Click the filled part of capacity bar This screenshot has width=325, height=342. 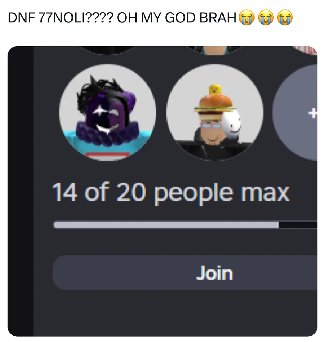pyautogui.click(x=166, y=225)
